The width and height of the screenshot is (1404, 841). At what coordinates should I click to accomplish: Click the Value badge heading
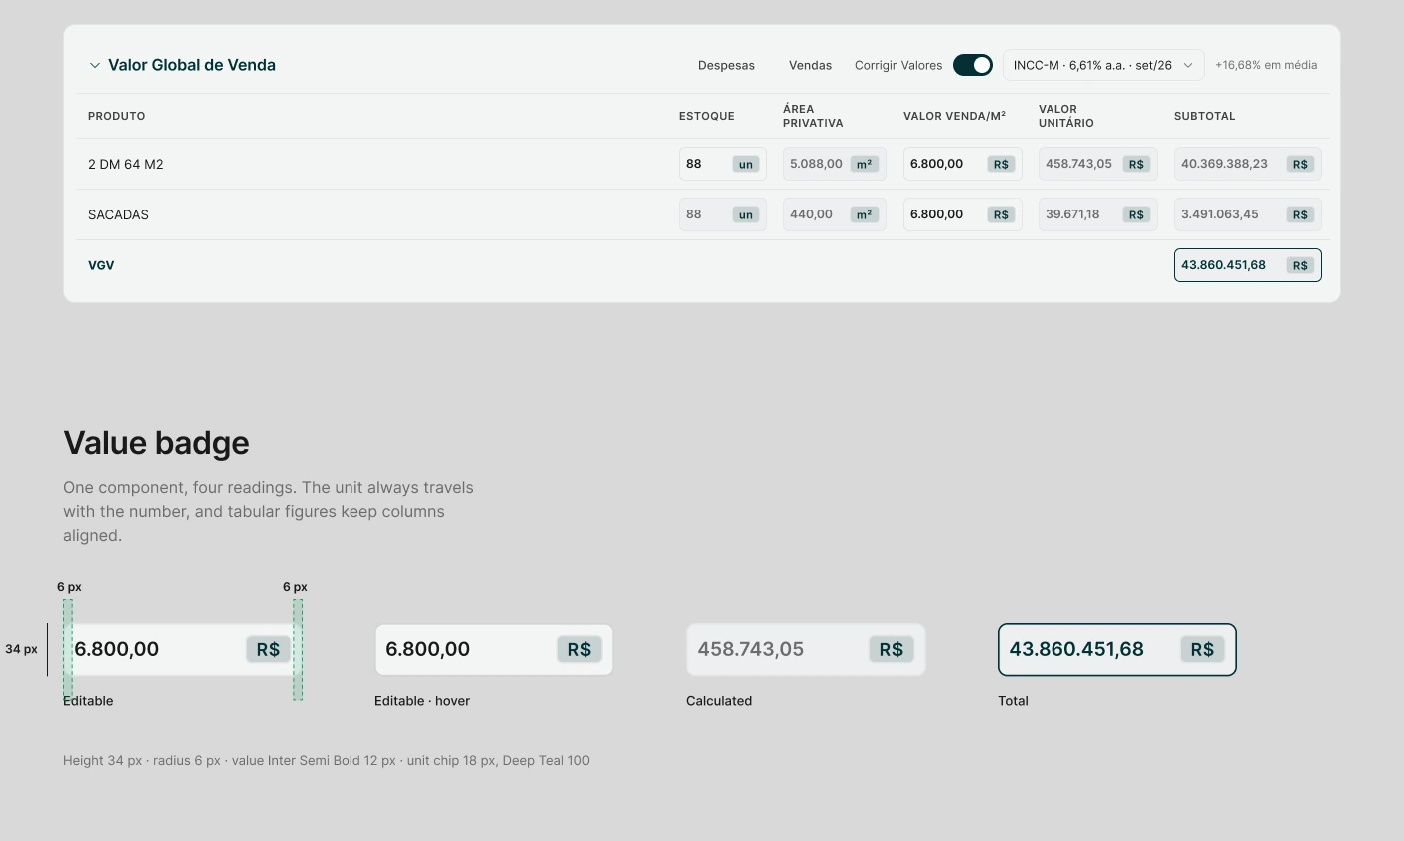tap(156, 443)
